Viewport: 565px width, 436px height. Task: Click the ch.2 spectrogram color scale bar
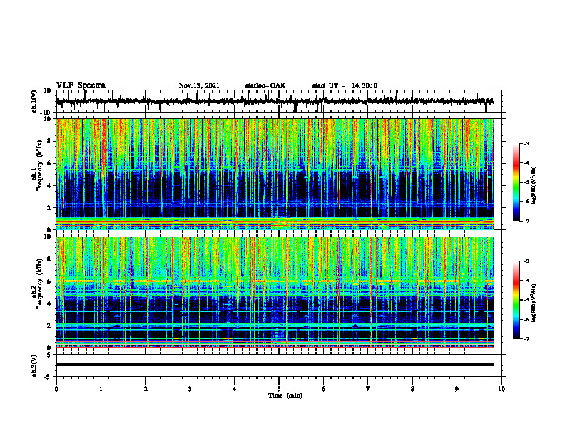(516, 300)
